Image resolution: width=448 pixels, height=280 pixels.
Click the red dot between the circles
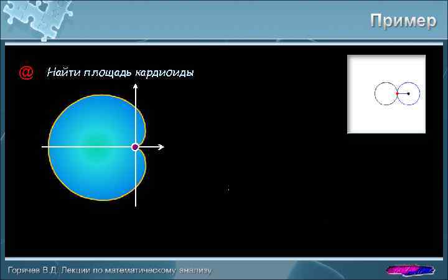pos(397,93)
